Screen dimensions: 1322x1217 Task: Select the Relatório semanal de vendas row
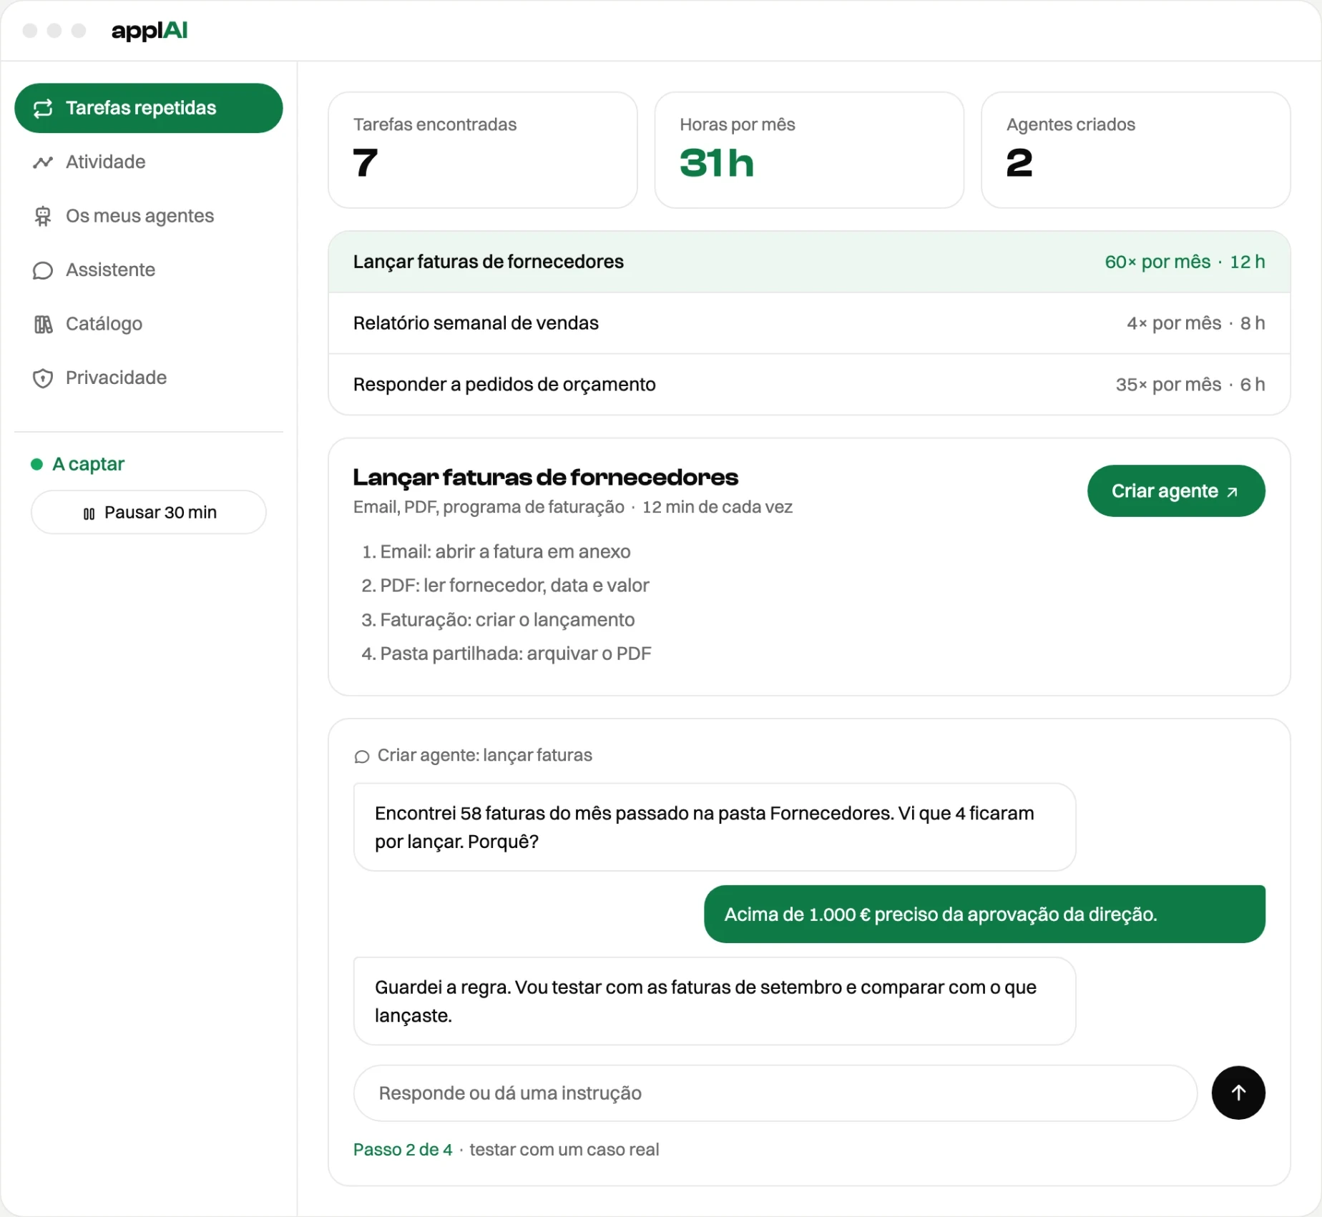pyautogui.click(x=809, y=323)
